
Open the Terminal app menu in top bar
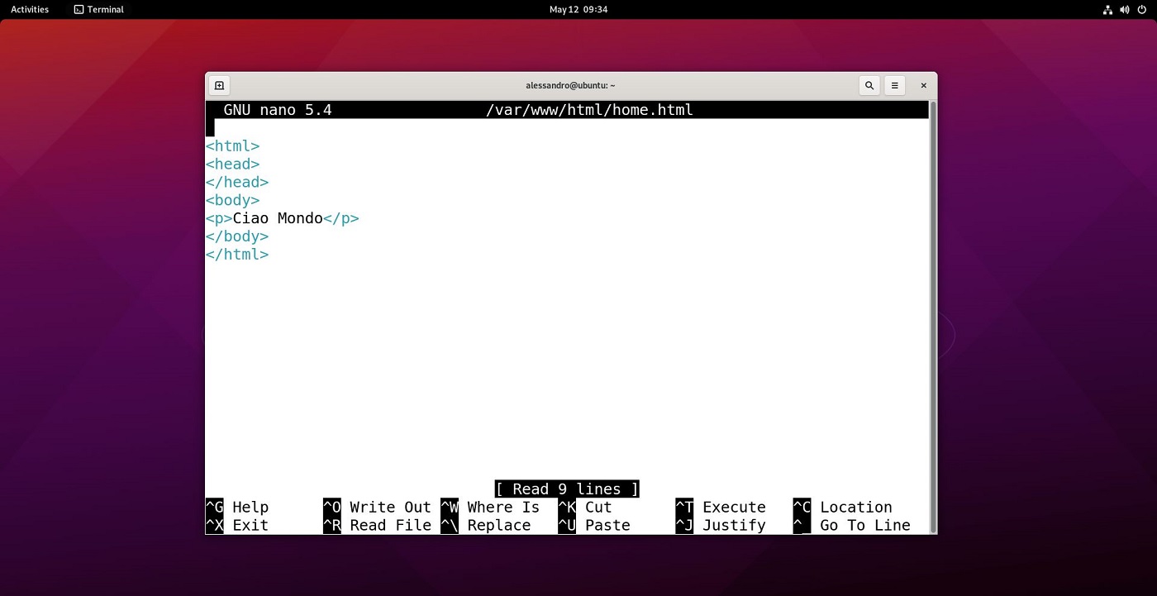pyautogui.click(x=98, y=10)
